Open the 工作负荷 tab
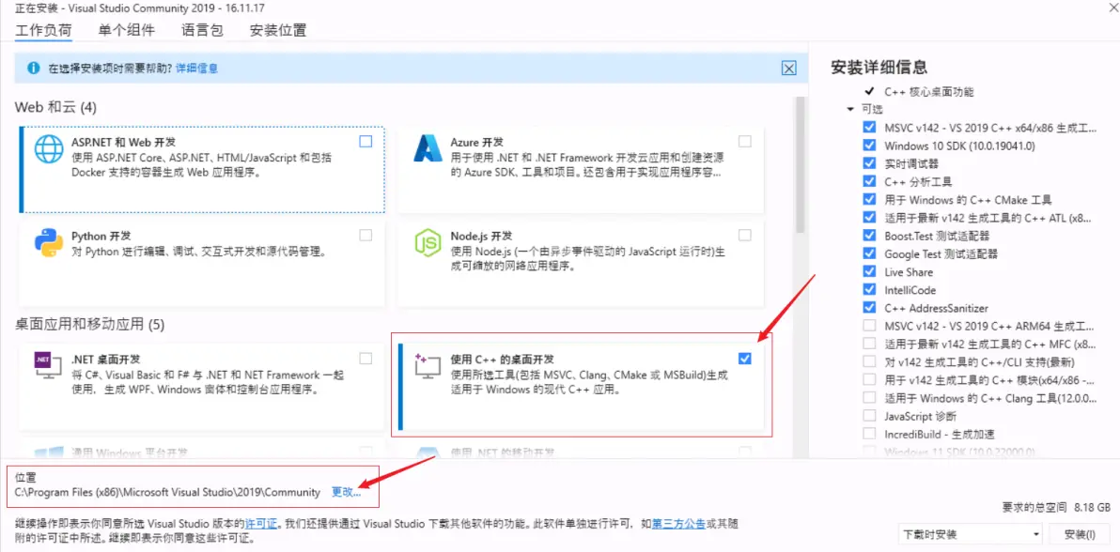The width and height of the screenshot is (1120, 552). coord(44,30)
